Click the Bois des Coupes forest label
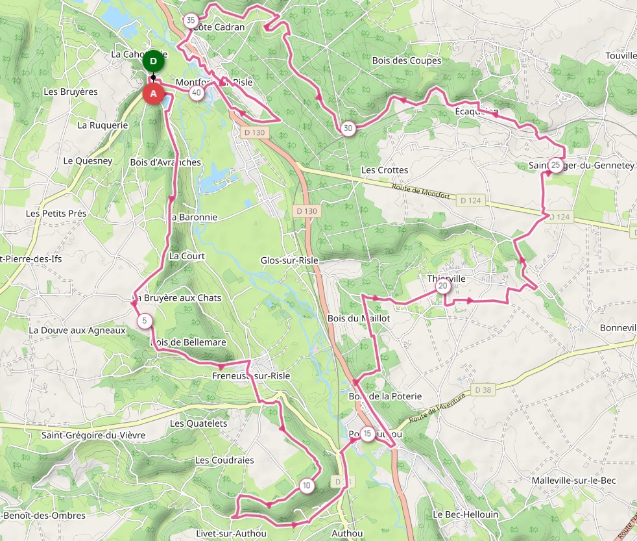 (407, 60)
